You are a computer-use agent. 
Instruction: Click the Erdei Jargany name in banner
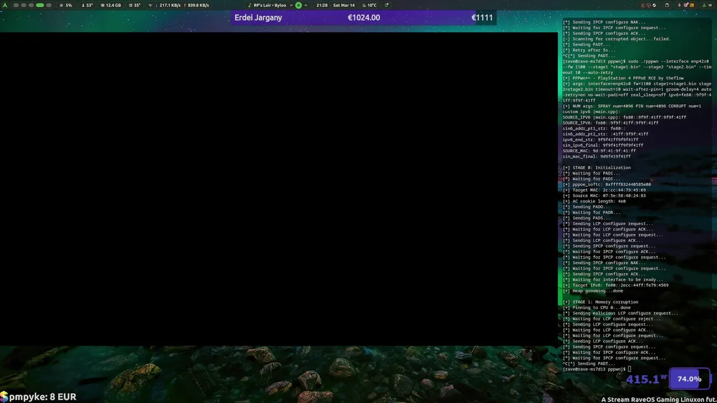(258, 17)
